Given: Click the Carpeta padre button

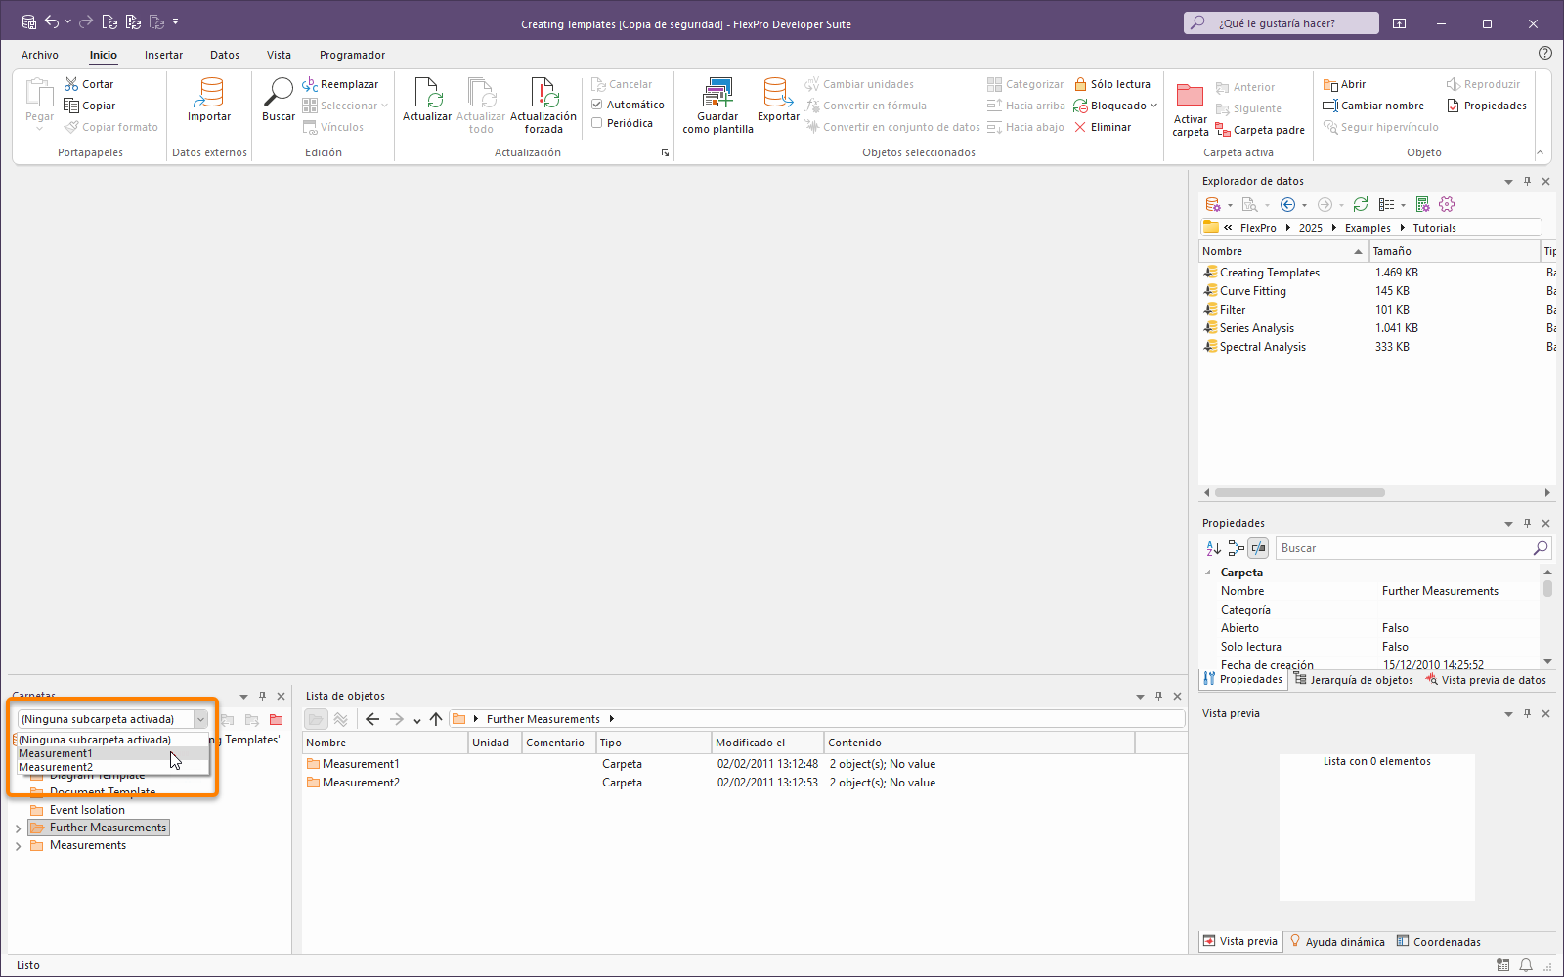Looking at the screenshot, I should coord(1260,130).
